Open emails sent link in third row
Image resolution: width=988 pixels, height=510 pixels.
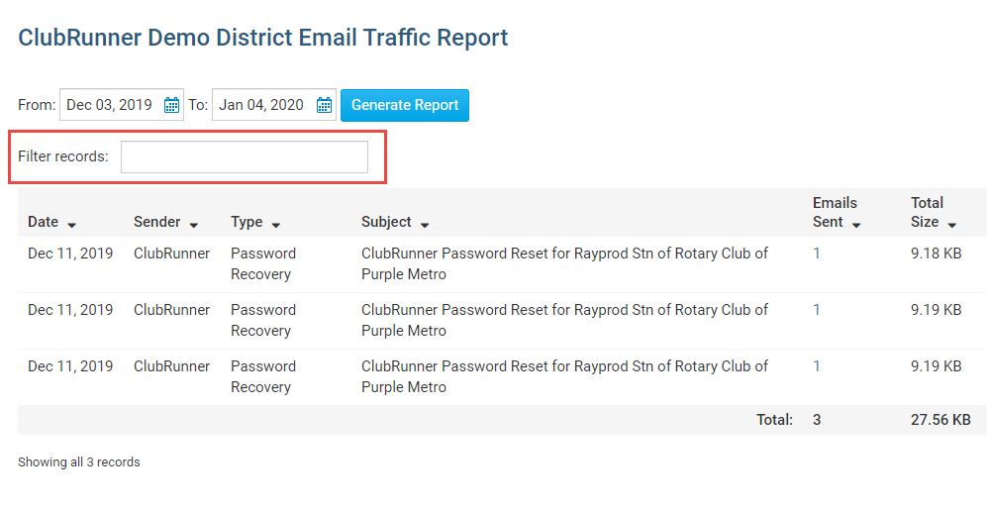(x=817, y=366)
